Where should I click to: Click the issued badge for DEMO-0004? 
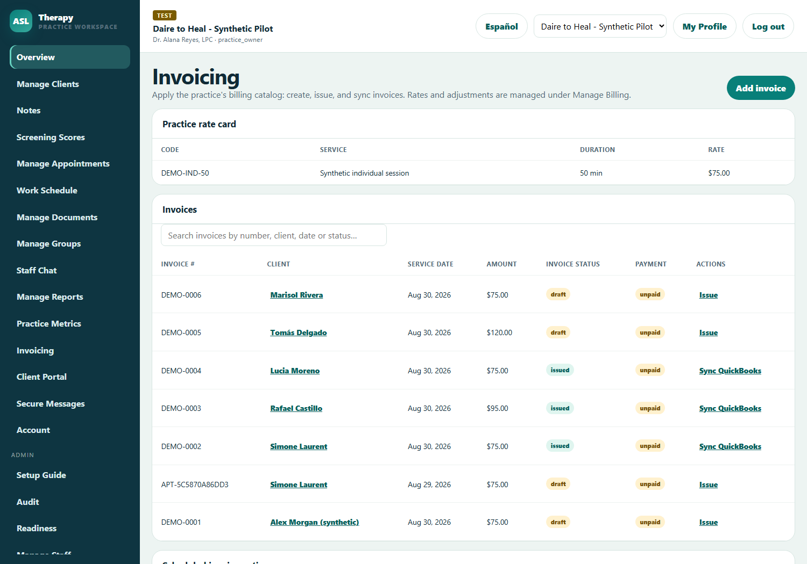pyautogui.click(x=560, y=370)
